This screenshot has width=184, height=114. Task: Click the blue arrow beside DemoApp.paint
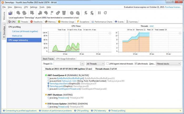[48, 86]
